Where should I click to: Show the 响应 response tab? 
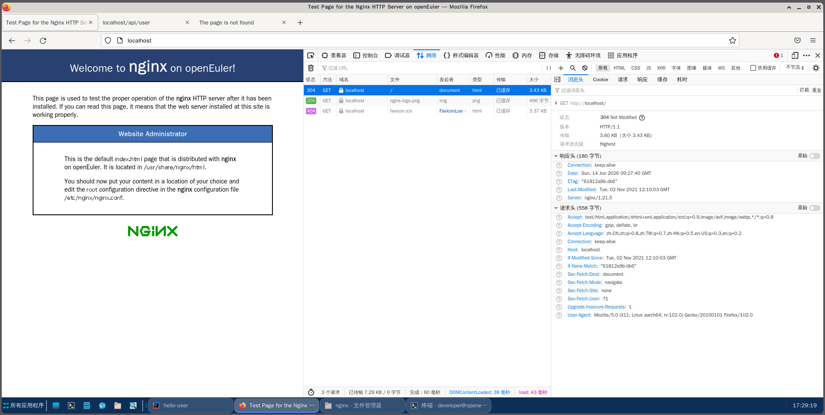(x=642, y=79)
